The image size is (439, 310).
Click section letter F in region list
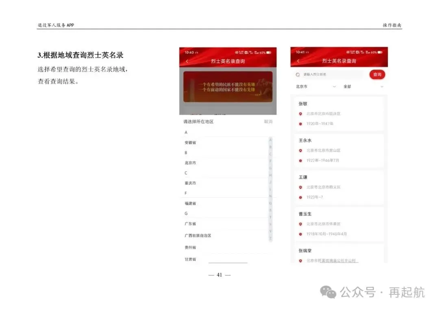186,193
